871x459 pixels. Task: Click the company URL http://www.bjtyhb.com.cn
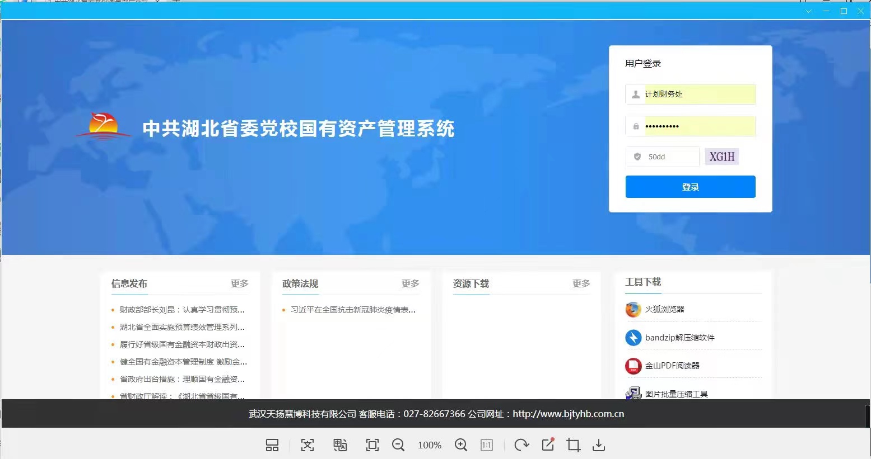coord(568,414)
